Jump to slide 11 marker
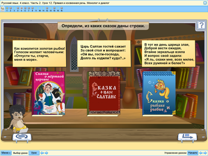Viewport: 208px width, 156px height. point(43,8)
